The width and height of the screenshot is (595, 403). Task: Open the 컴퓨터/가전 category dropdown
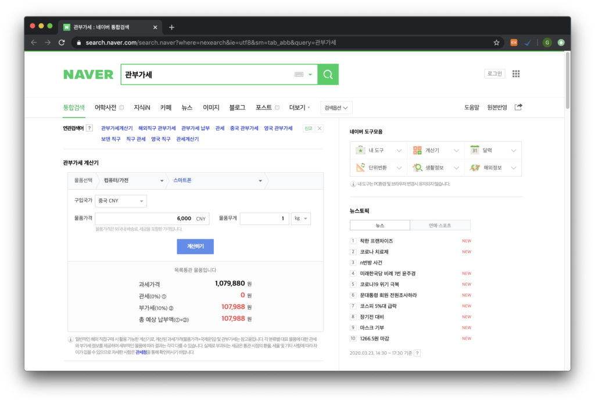(x=133, y=180)
